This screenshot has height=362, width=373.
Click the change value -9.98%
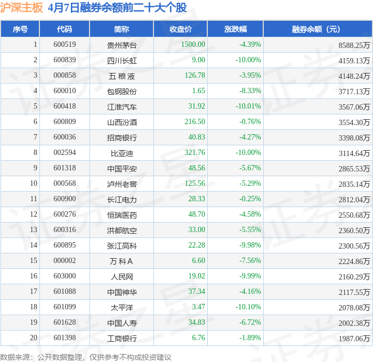click(x=250, y=245)
